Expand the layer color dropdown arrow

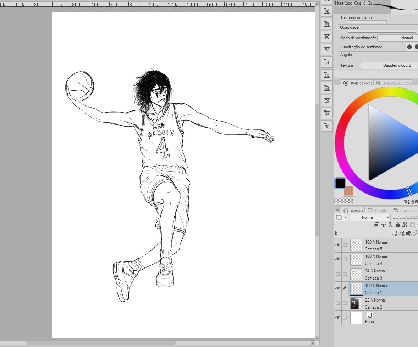tap(346, 217)
